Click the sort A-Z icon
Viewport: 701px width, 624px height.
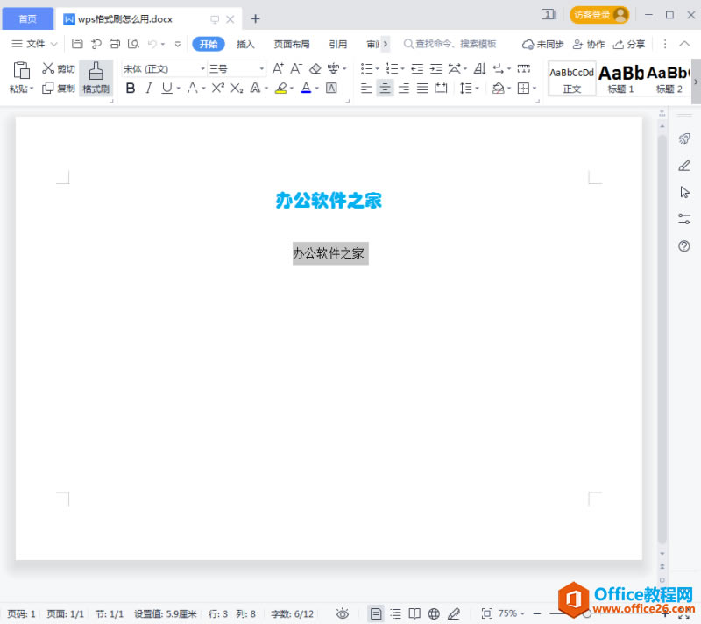(479, 68)
